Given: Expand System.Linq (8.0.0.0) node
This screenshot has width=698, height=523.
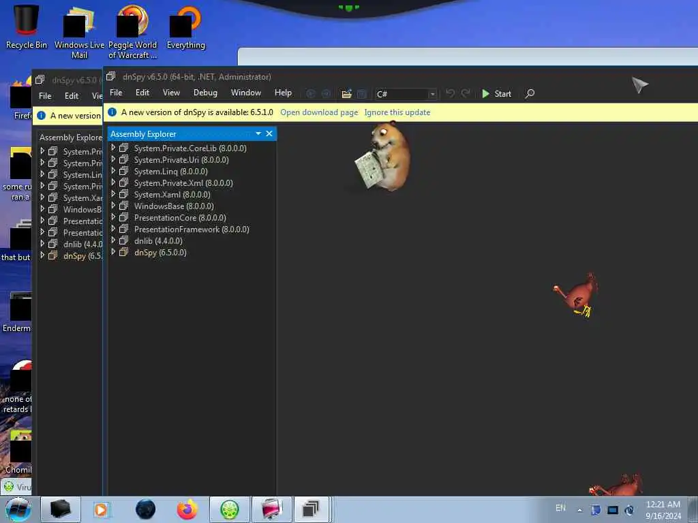Looking at the screenshot, I should (113, 171).
